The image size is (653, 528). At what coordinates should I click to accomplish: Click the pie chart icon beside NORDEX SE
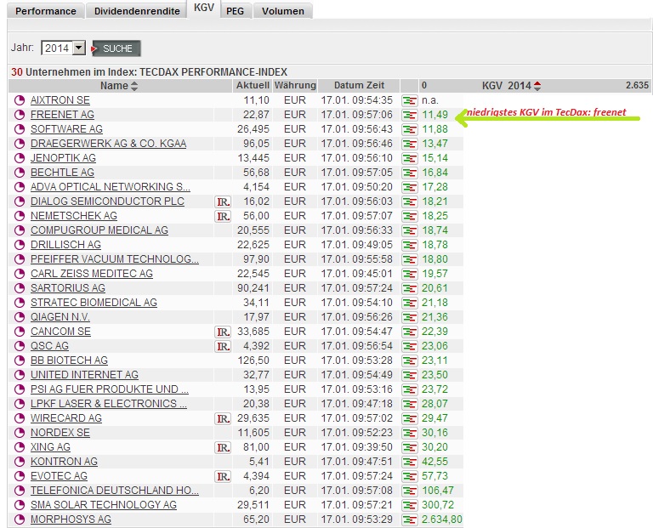click(x=20, y=433)
